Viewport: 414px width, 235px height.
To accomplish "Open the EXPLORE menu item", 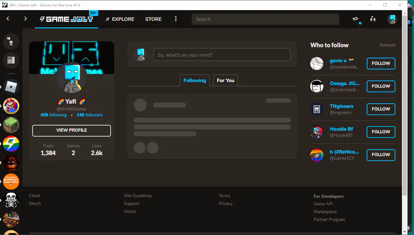I will pyautogui.click(x=120, y=19).
